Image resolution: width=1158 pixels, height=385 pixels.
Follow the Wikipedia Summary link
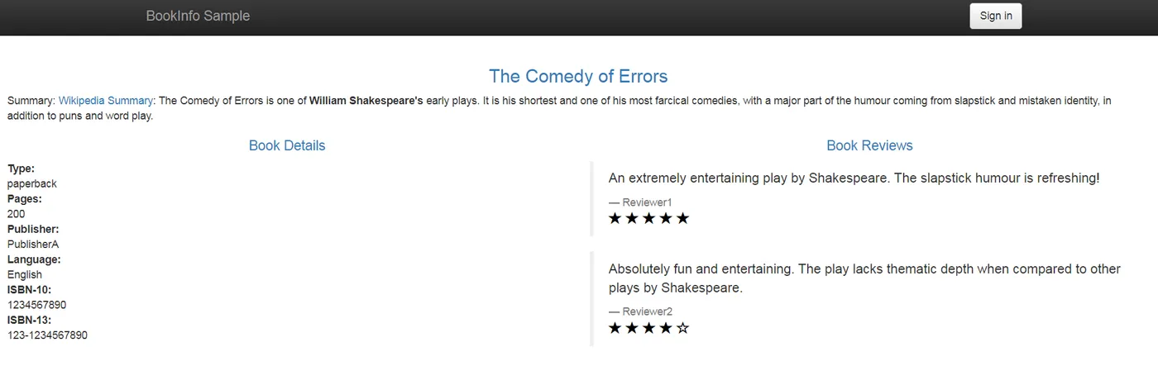(106, 101)
